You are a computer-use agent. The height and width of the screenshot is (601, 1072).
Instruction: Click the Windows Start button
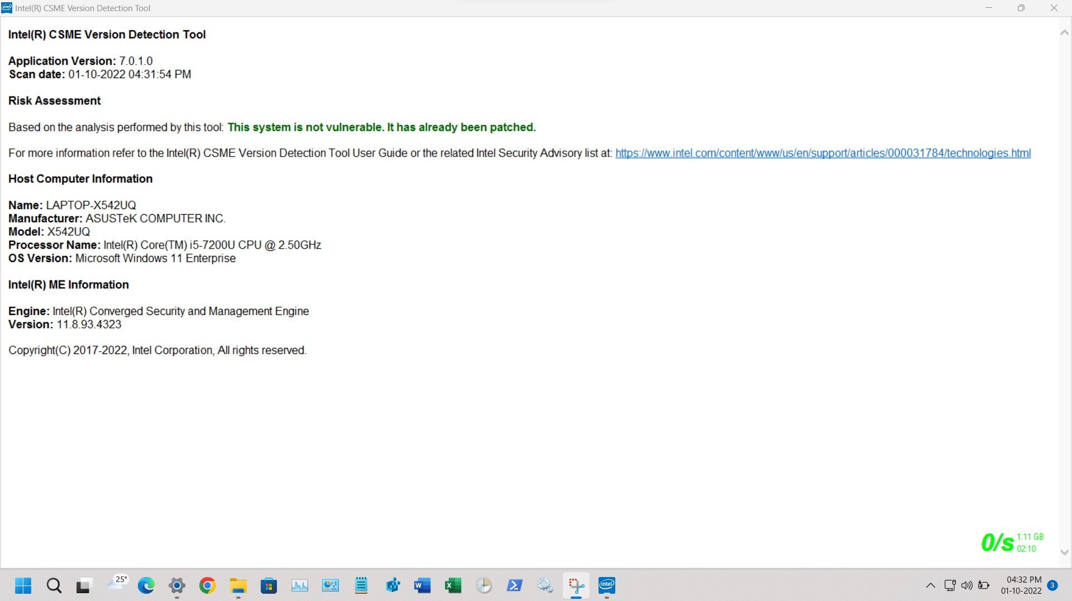click(23, 586)
